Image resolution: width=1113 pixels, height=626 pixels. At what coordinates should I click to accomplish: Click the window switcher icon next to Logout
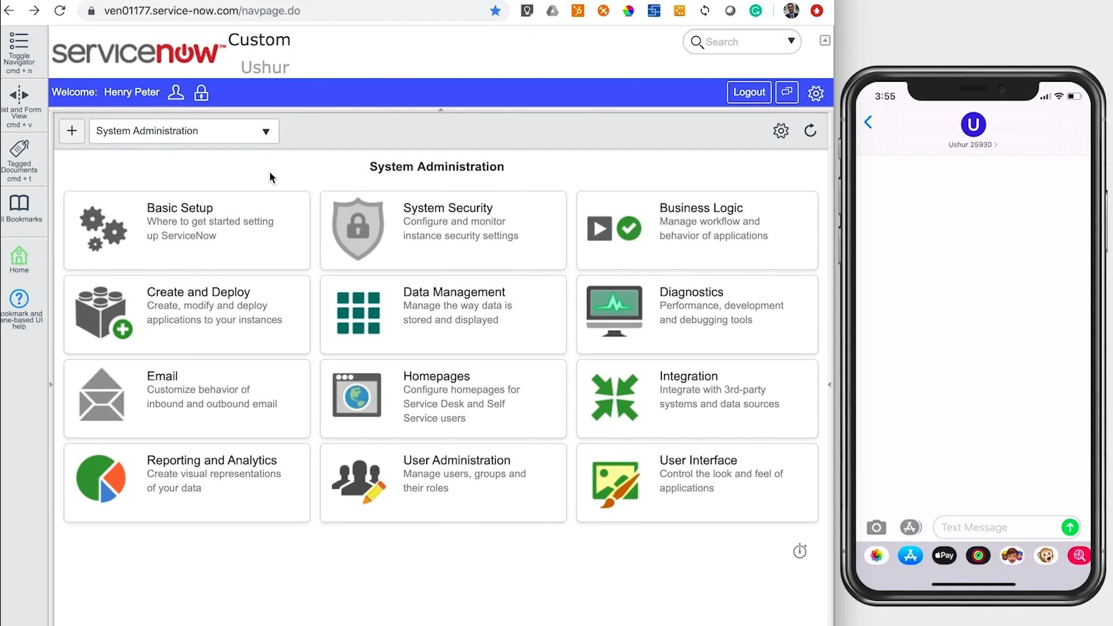pos(787,92)
